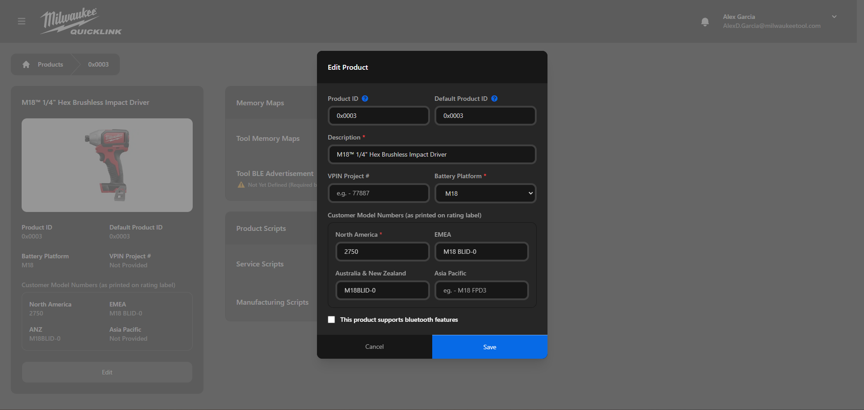This screenshot has width=864, height=410.
Task: Edit the North America model number
Action: click(382, 252)
